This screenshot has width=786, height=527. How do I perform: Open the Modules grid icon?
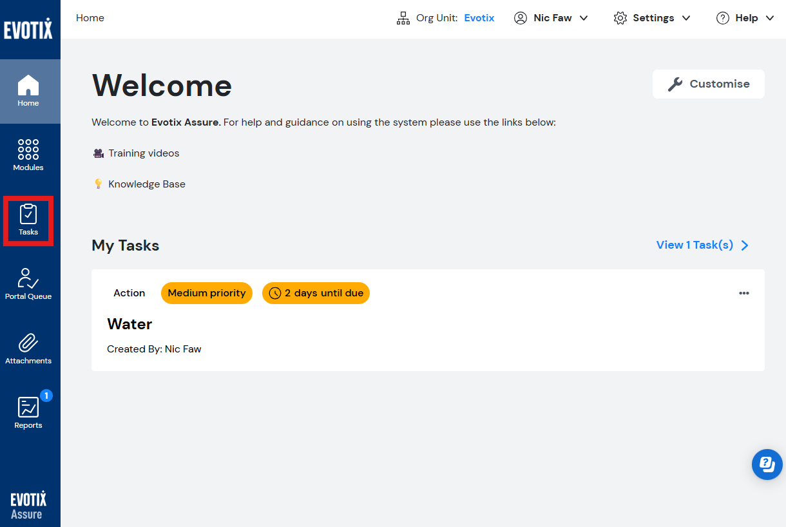click(28, 149)
